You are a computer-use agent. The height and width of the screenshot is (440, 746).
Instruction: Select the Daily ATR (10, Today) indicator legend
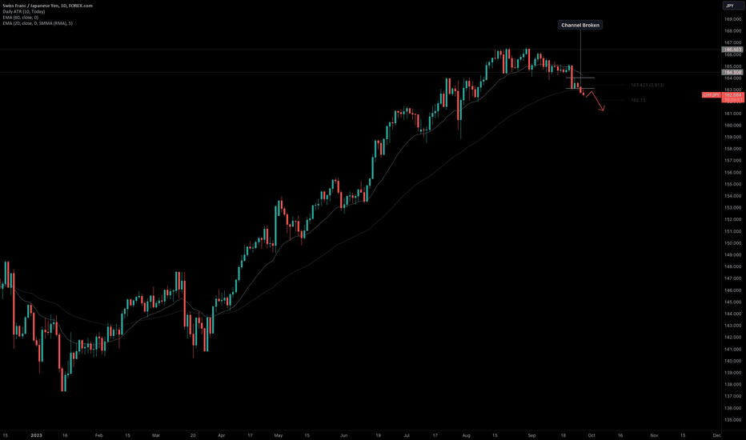pyautogui.click(x=24, y=11)
